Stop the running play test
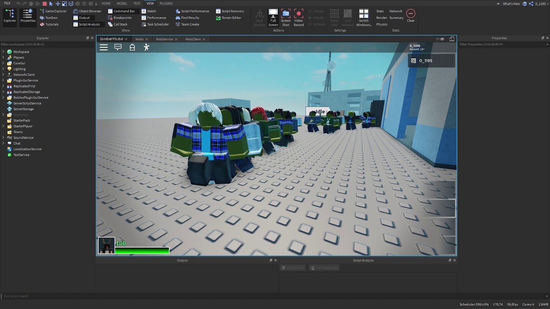 (x=44, y=3)
